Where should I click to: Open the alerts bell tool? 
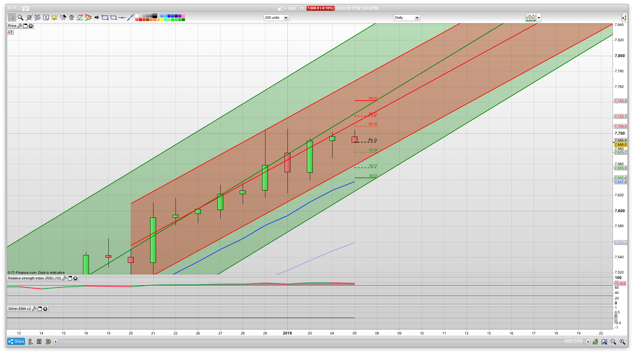point(54,18)
